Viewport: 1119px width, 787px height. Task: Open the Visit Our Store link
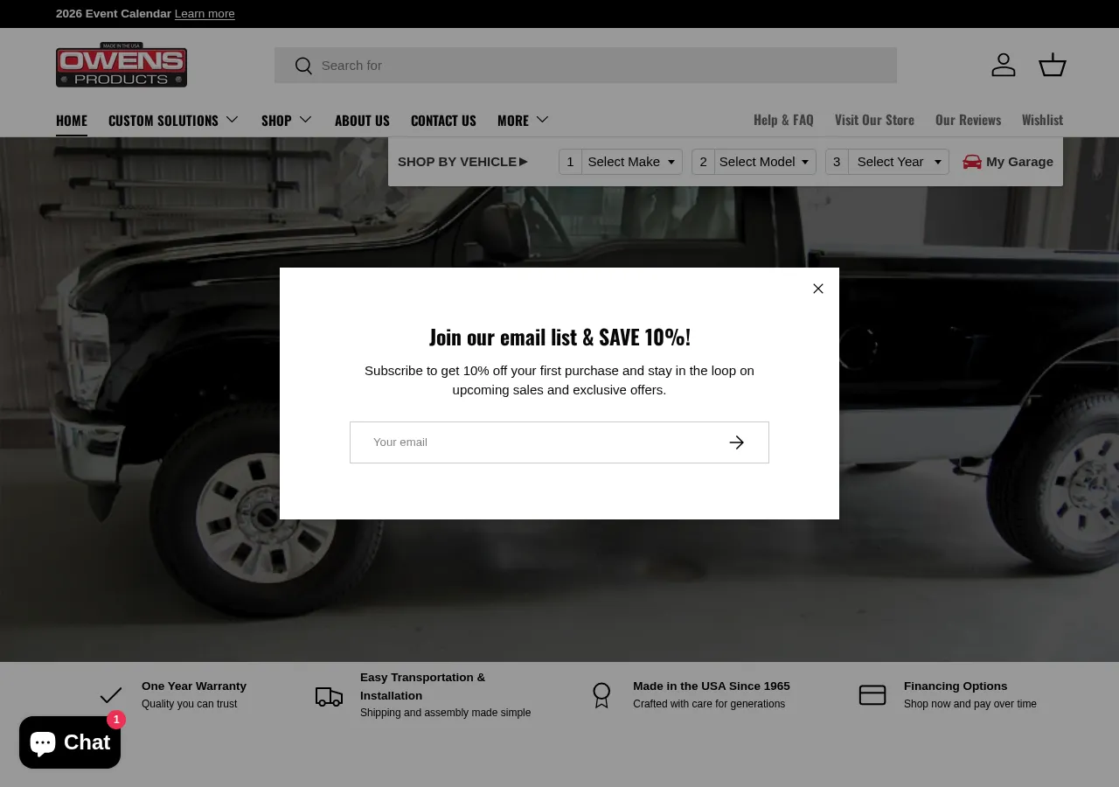click(874, 120)
